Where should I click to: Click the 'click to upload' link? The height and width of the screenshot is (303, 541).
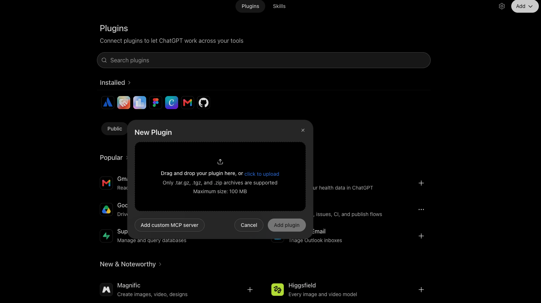(x=262, y=174)
